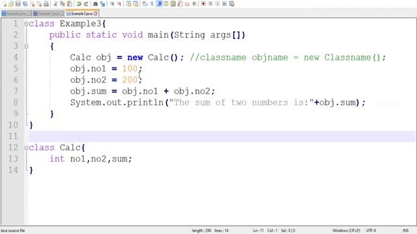
Task: Close the Example3.java tab with its X
Action: [96, 14]
